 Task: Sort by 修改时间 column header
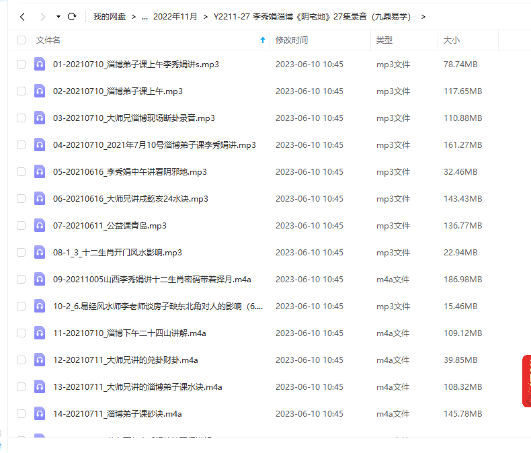pos(292,40)
